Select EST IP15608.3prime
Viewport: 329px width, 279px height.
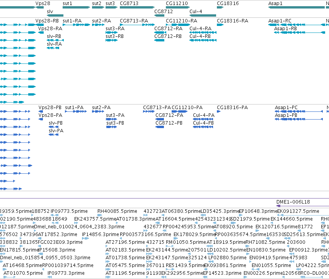click(57, 250)
